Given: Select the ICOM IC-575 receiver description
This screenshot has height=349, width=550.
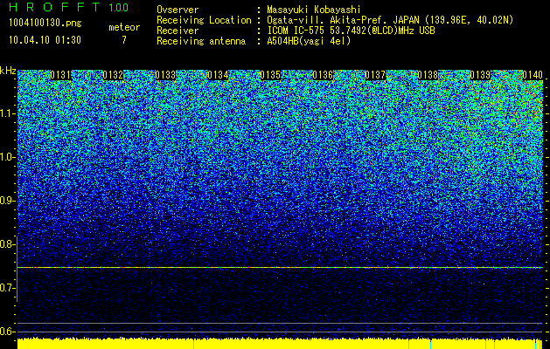Looking at the screenshot, I should [351, 31].
